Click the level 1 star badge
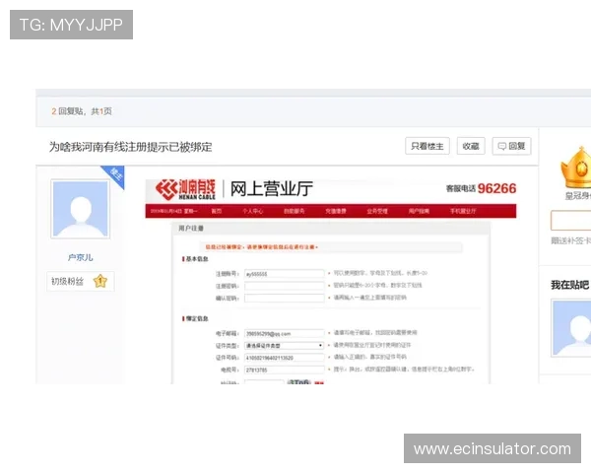The width and height of the screenshot is (591, 473). 100,281
